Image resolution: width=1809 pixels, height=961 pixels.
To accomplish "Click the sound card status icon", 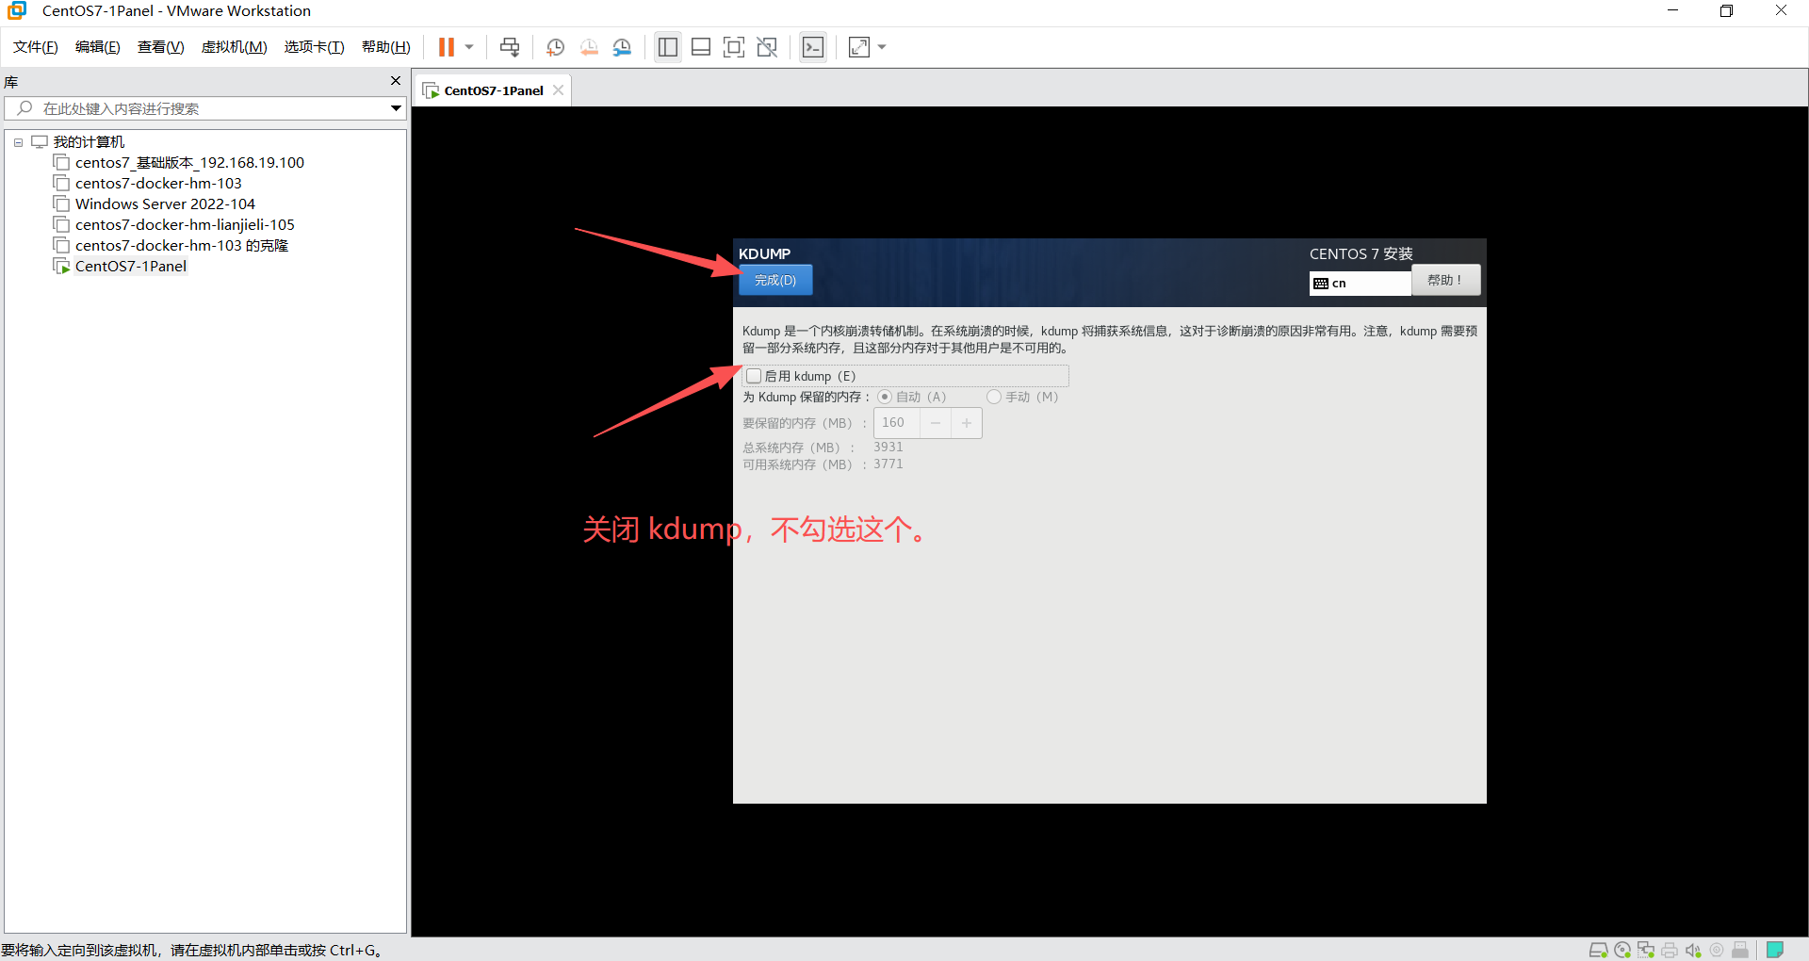I will click(x=1693, y=950).
